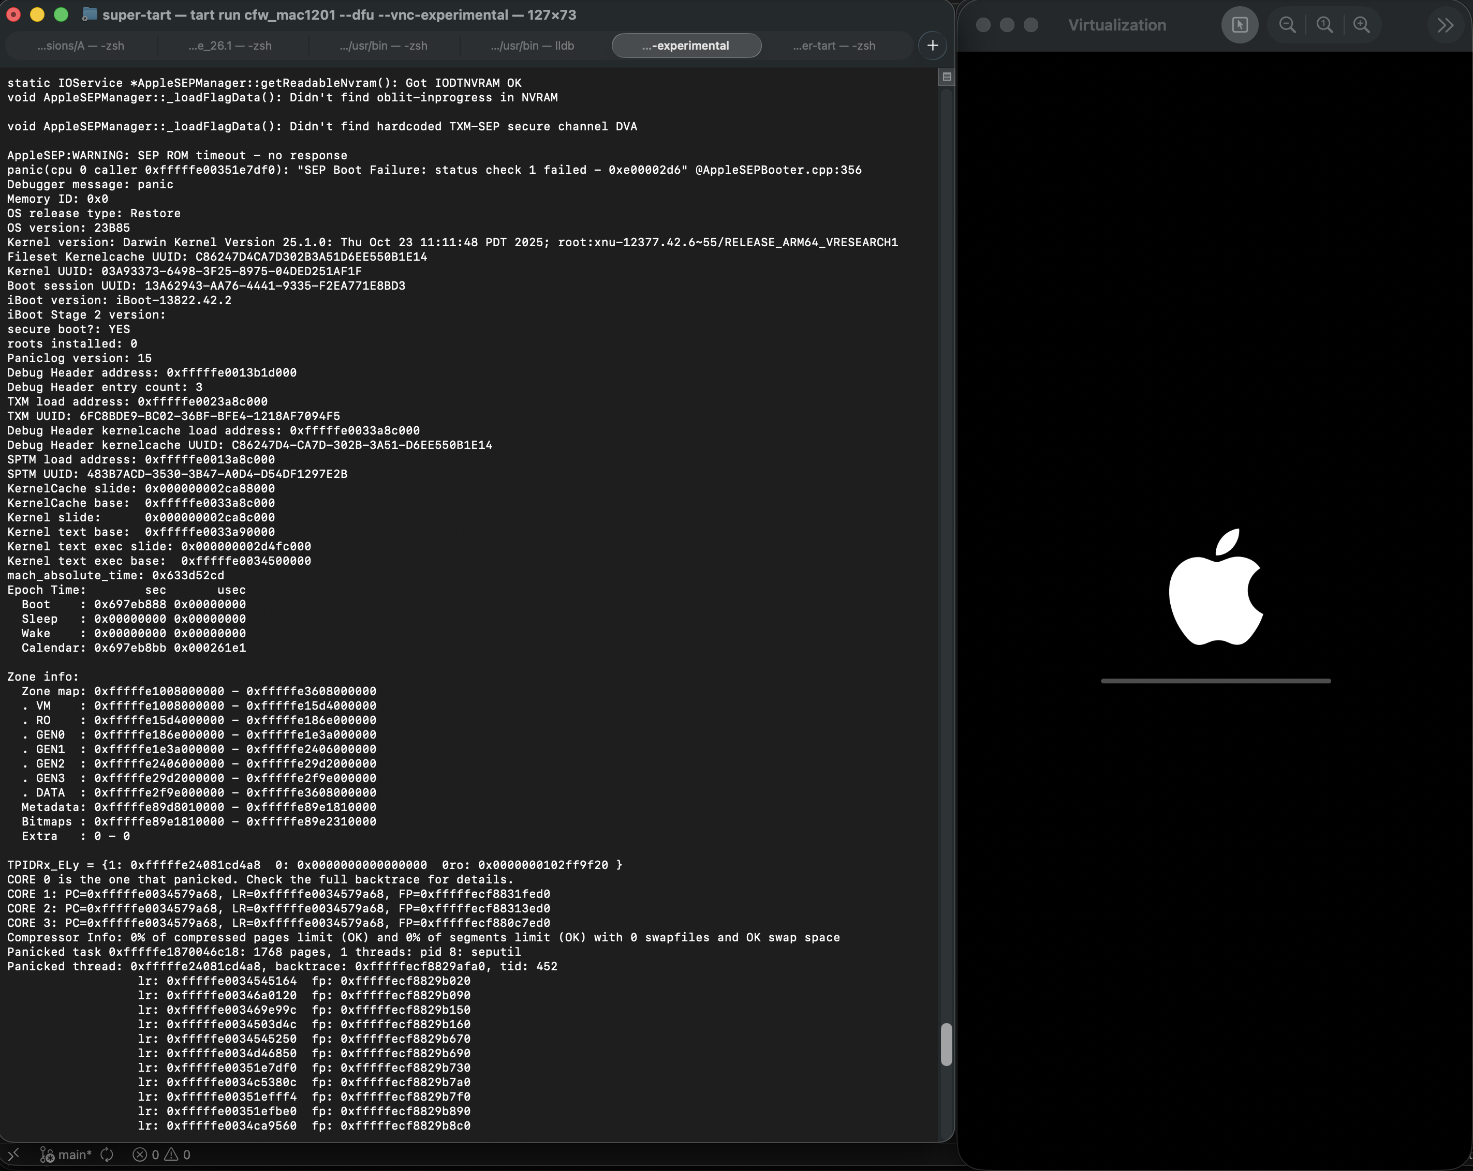This screenshot has width=1473, height=1171.
Task: Click the "Zone info:" heading line
Action: (43, 677)
